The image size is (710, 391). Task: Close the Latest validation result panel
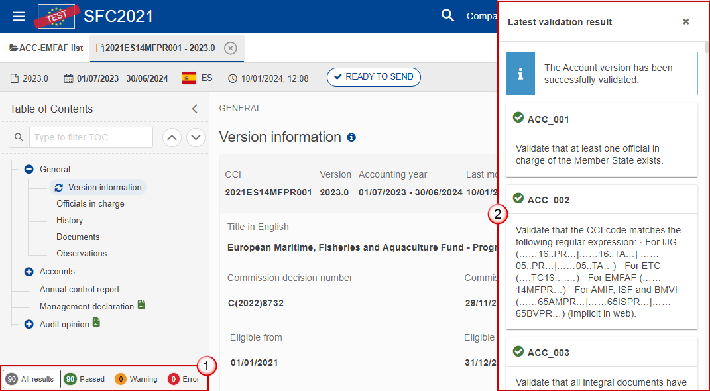click(x=686, y=22)
